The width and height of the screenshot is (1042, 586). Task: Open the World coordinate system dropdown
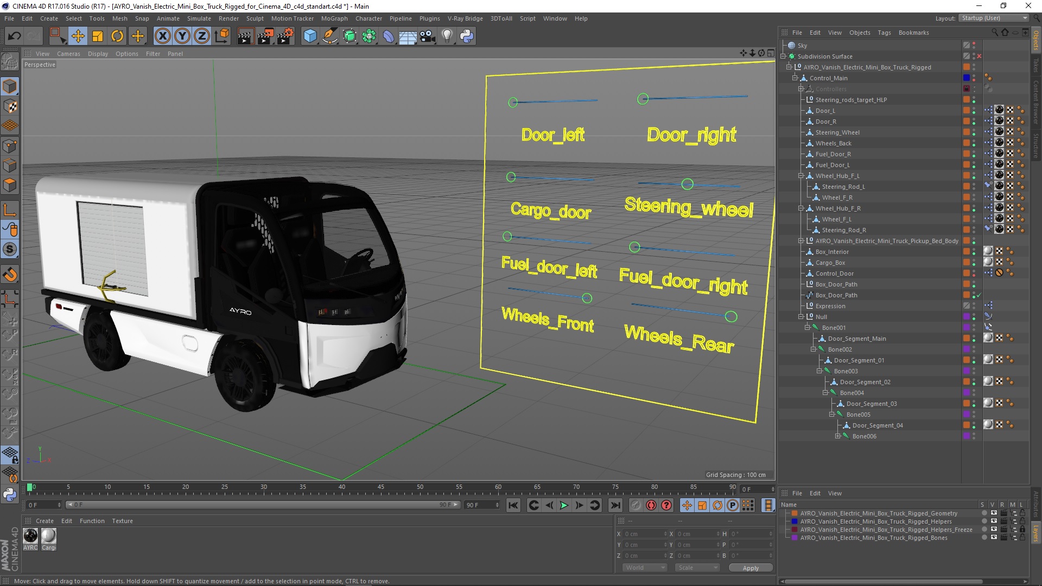[x=644, y=568]
